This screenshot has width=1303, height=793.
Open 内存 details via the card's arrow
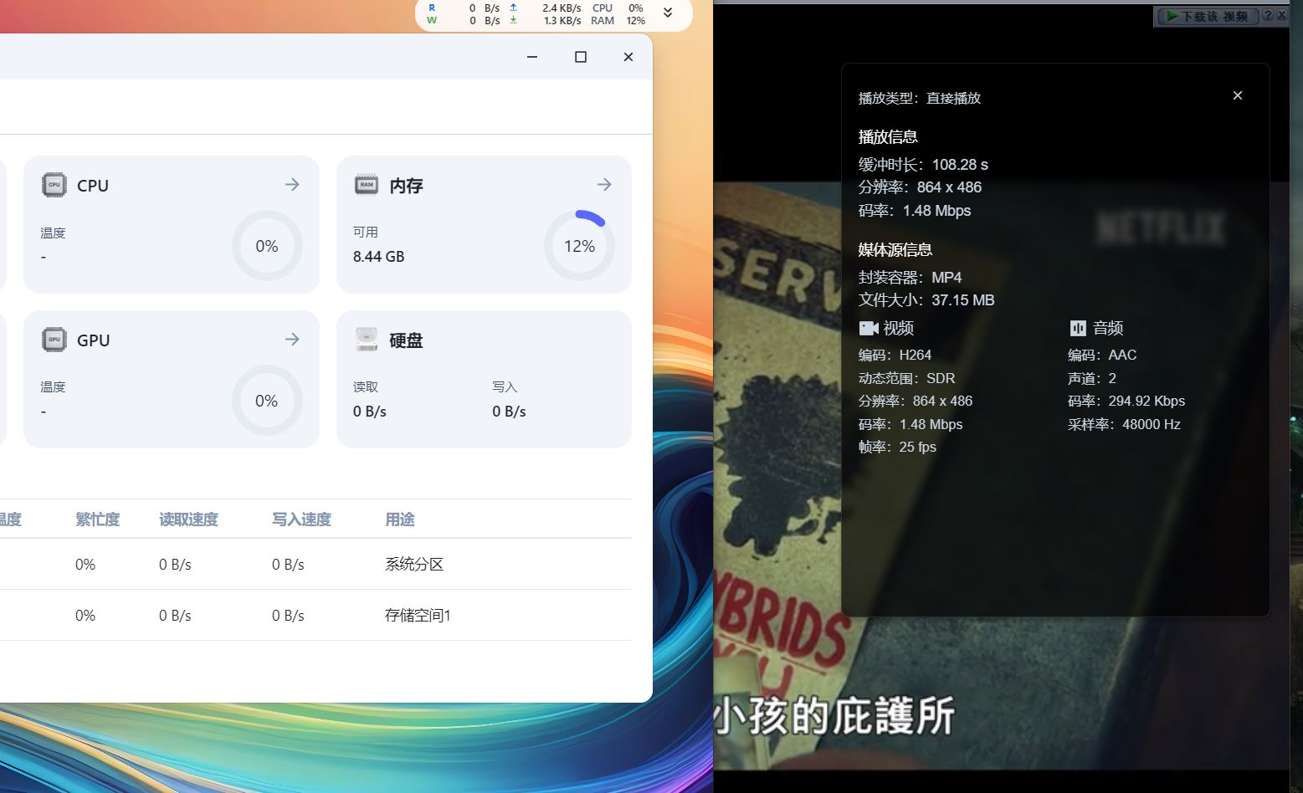(604, 184)
